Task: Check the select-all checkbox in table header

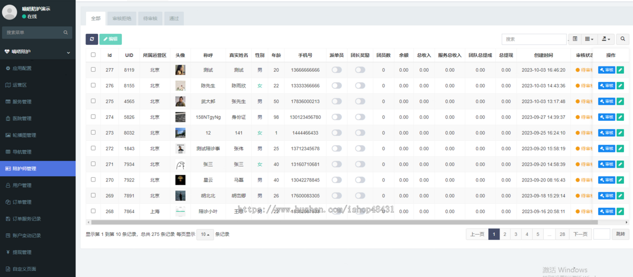Action: [x=93, y=55]
